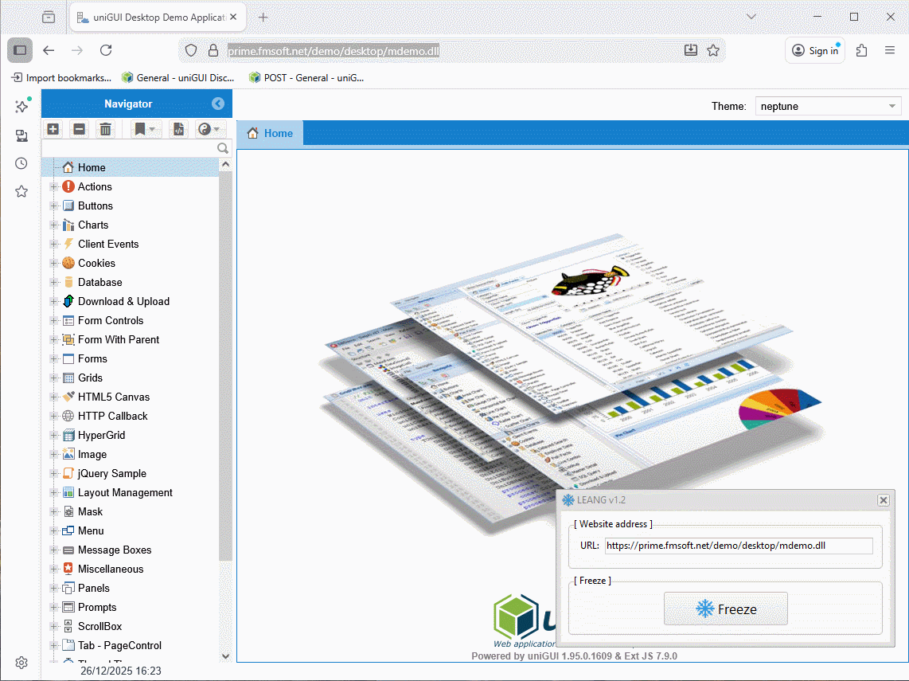Reload the page with refresh icon

pos(106,50)
